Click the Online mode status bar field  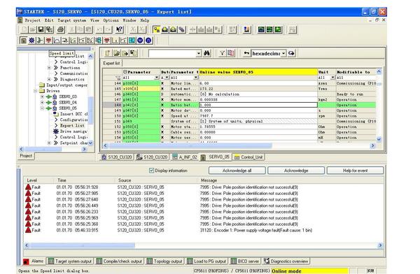309,271
